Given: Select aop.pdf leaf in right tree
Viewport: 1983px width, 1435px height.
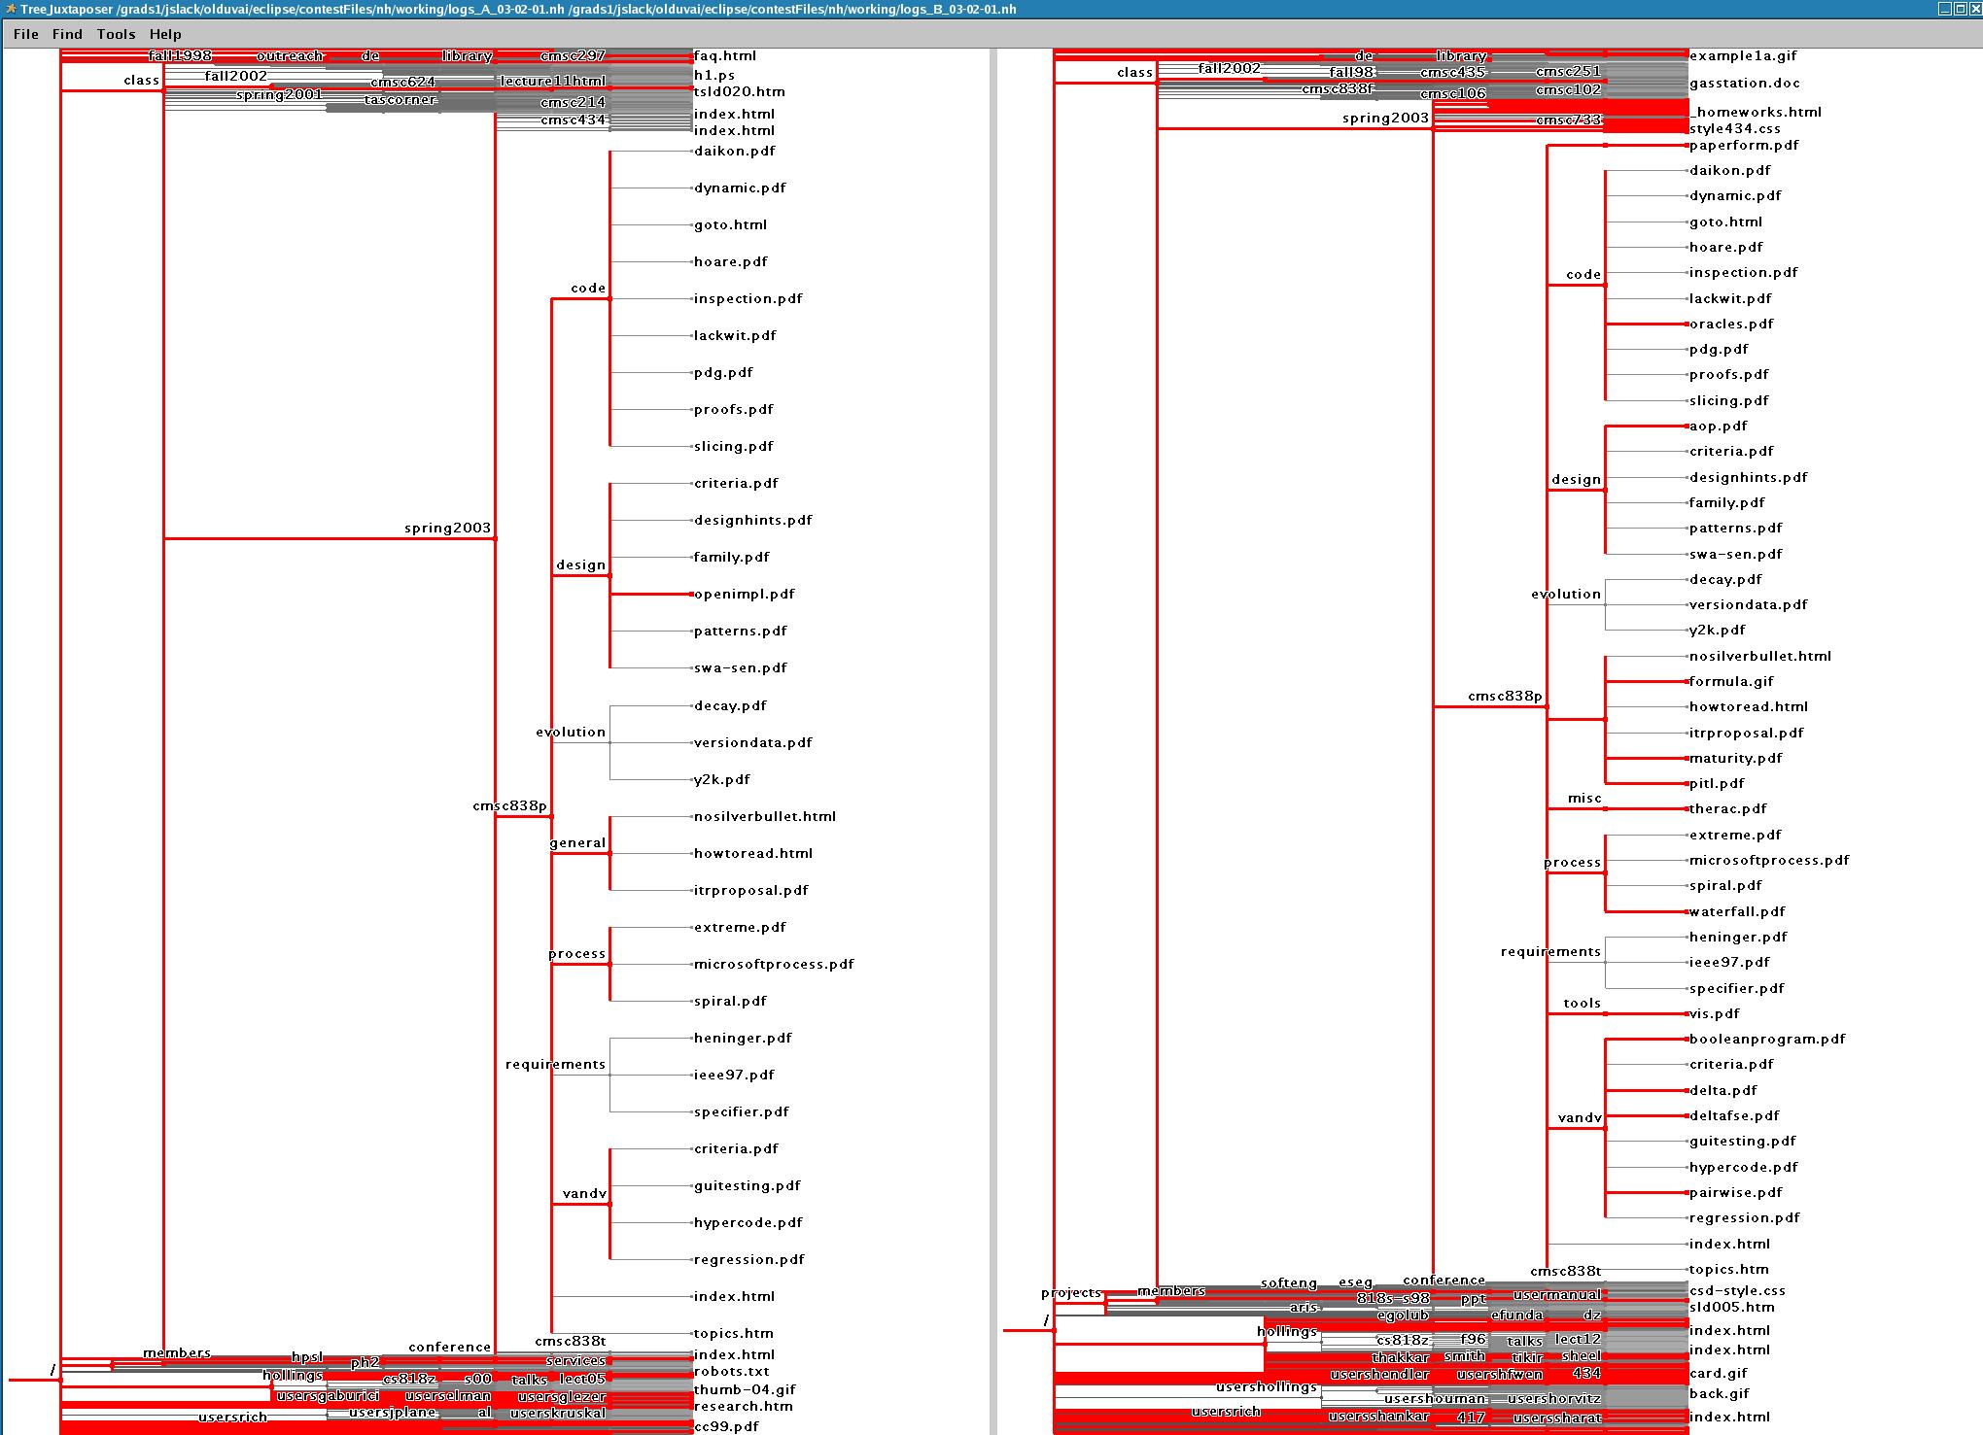Looking at the screenshot, I should pos(1718,426).
